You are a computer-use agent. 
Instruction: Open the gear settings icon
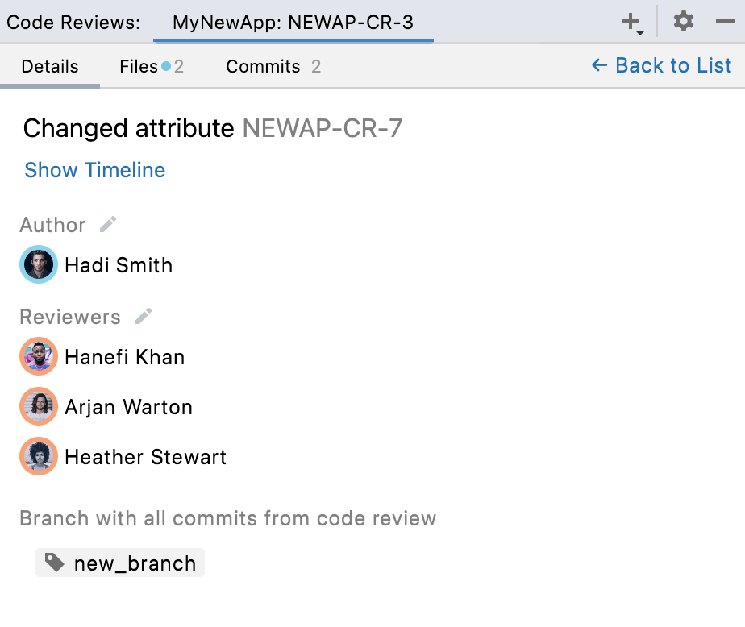click(x=684, y=22)
